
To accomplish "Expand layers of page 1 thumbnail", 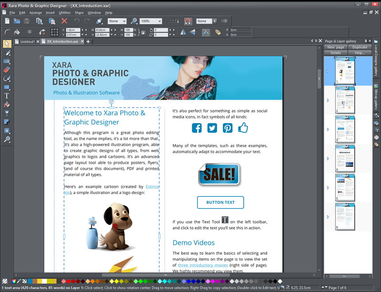I will 328,71.
